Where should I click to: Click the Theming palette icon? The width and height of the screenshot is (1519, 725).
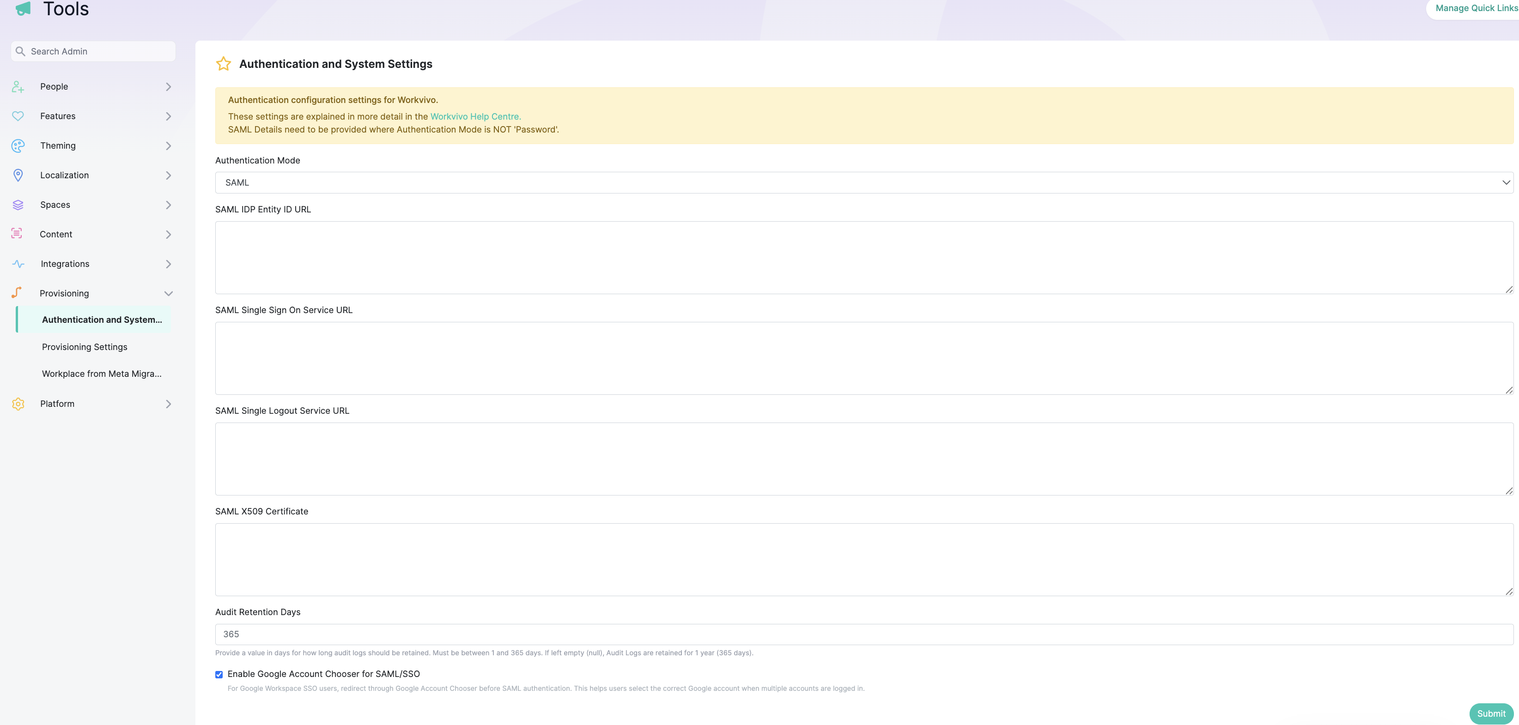coord(18,145)
